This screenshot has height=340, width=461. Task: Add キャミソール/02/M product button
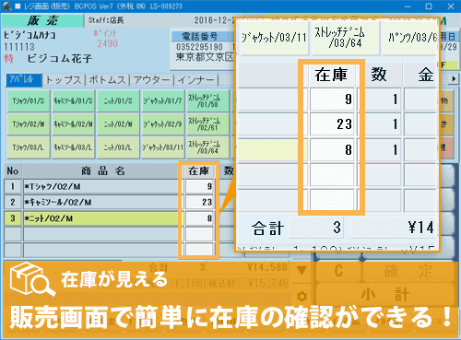point(73,124)
